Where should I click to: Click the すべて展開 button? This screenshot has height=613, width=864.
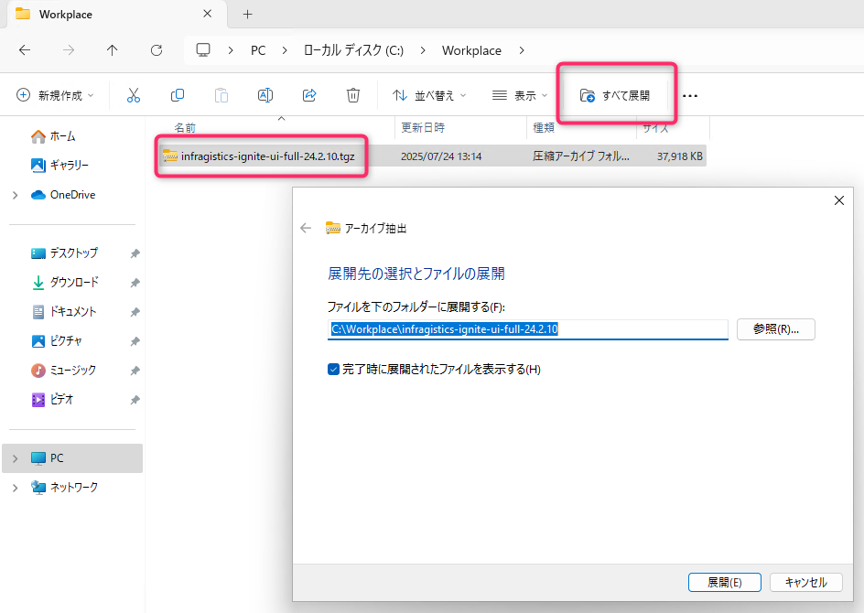[614, 95]
